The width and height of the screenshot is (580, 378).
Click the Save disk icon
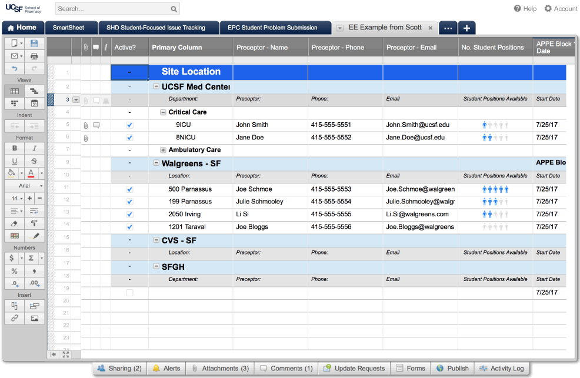(34, 44)
